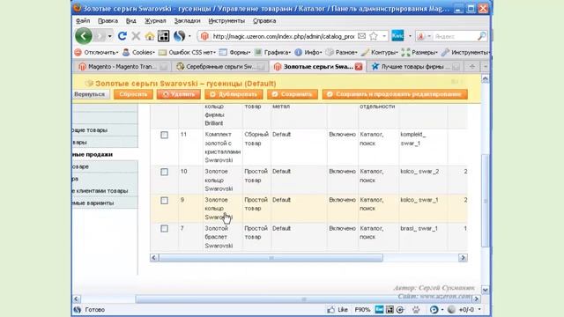This screenshot has height=317, width=564.
Task: Open the Разное developer toolbar dropdown
Action: point(342,53)
